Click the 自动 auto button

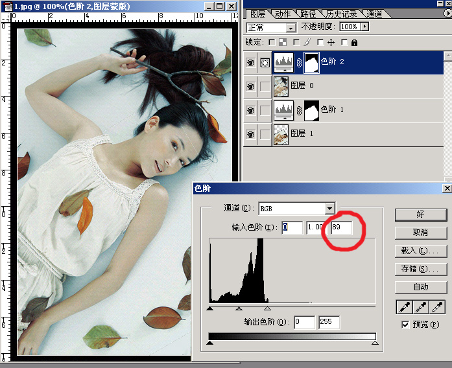(x=421, y=286)
